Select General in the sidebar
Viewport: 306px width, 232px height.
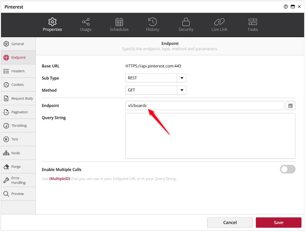point(18,44)
